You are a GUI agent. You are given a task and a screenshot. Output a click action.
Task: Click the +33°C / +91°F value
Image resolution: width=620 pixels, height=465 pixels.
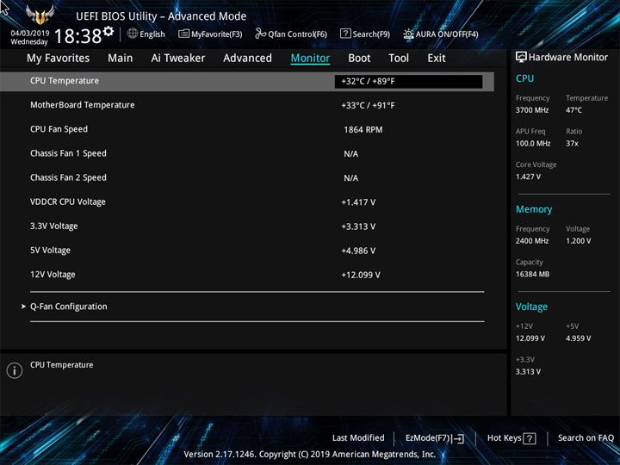[368, 106]
